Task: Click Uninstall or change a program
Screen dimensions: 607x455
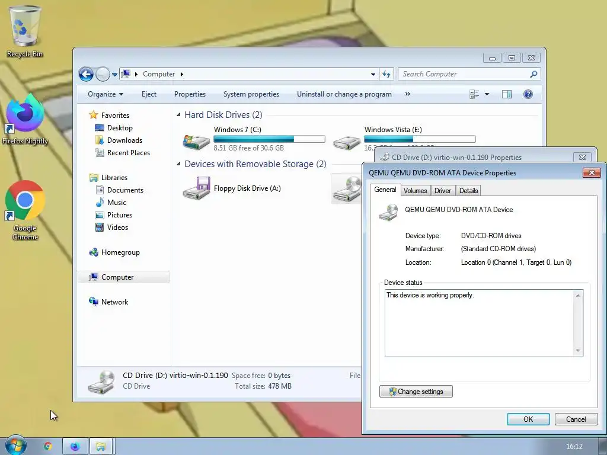Action: pyautogui.click(x=344, y=94)
